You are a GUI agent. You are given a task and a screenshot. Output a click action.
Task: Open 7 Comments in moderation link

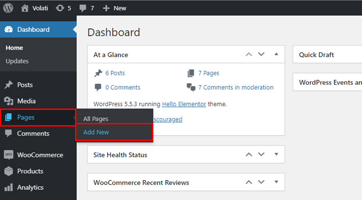(x=236, y=87)
